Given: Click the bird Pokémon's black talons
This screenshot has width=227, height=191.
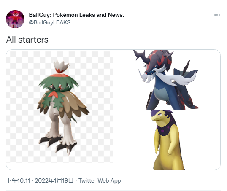Looking at the screenshot, I should pyautogui.click(x=58, y=144).
